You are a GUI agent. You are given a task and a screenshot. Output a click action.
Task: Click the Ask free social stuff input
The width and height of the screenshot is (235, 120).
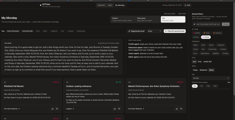tap(208, 24)
